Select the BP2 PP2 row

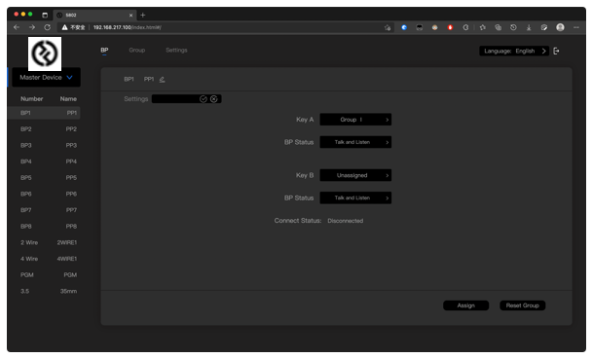(x=44, y=129)
